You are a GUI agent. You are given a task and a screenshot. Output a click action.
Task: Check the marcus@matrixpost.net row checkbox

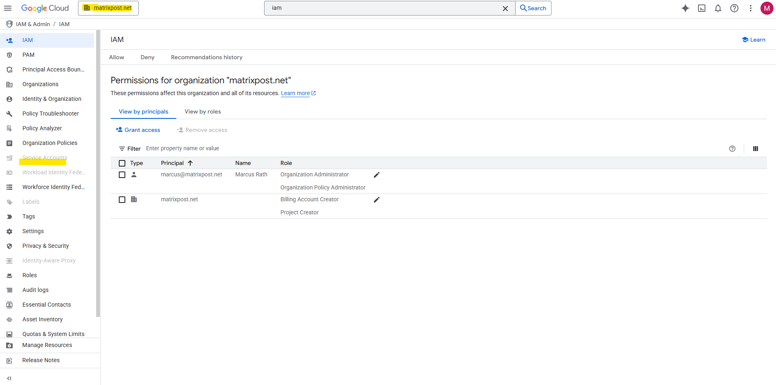click(122, 175)
